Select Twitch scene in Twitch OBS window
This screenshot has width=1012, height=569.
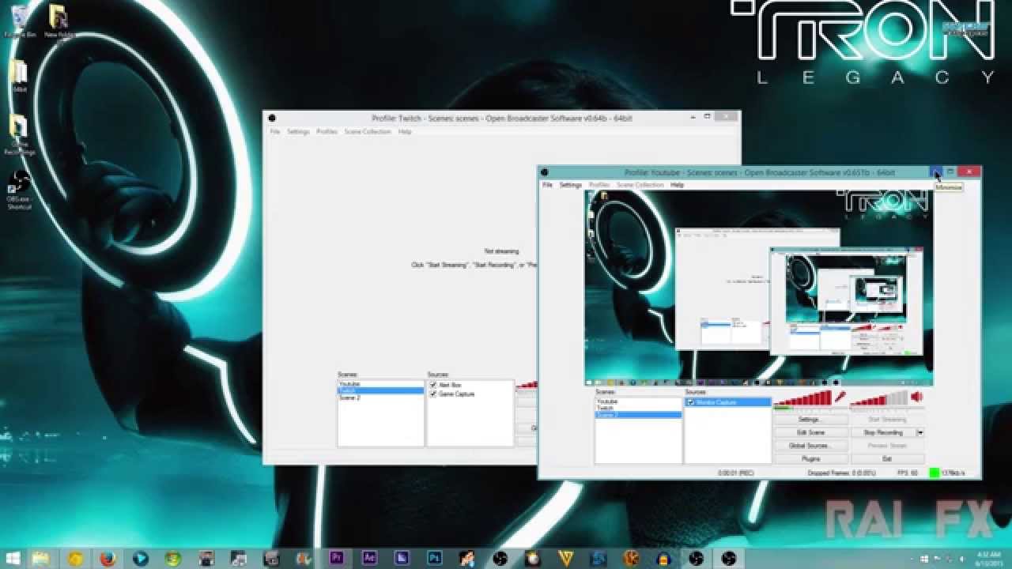click(381, 390)
